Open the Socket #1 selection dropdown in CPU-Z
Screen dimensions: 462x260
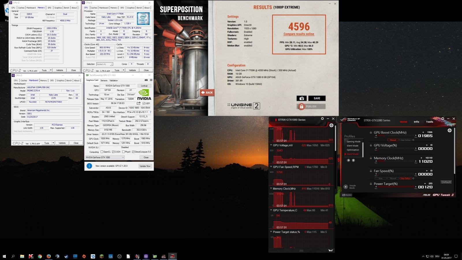(105, 64)
